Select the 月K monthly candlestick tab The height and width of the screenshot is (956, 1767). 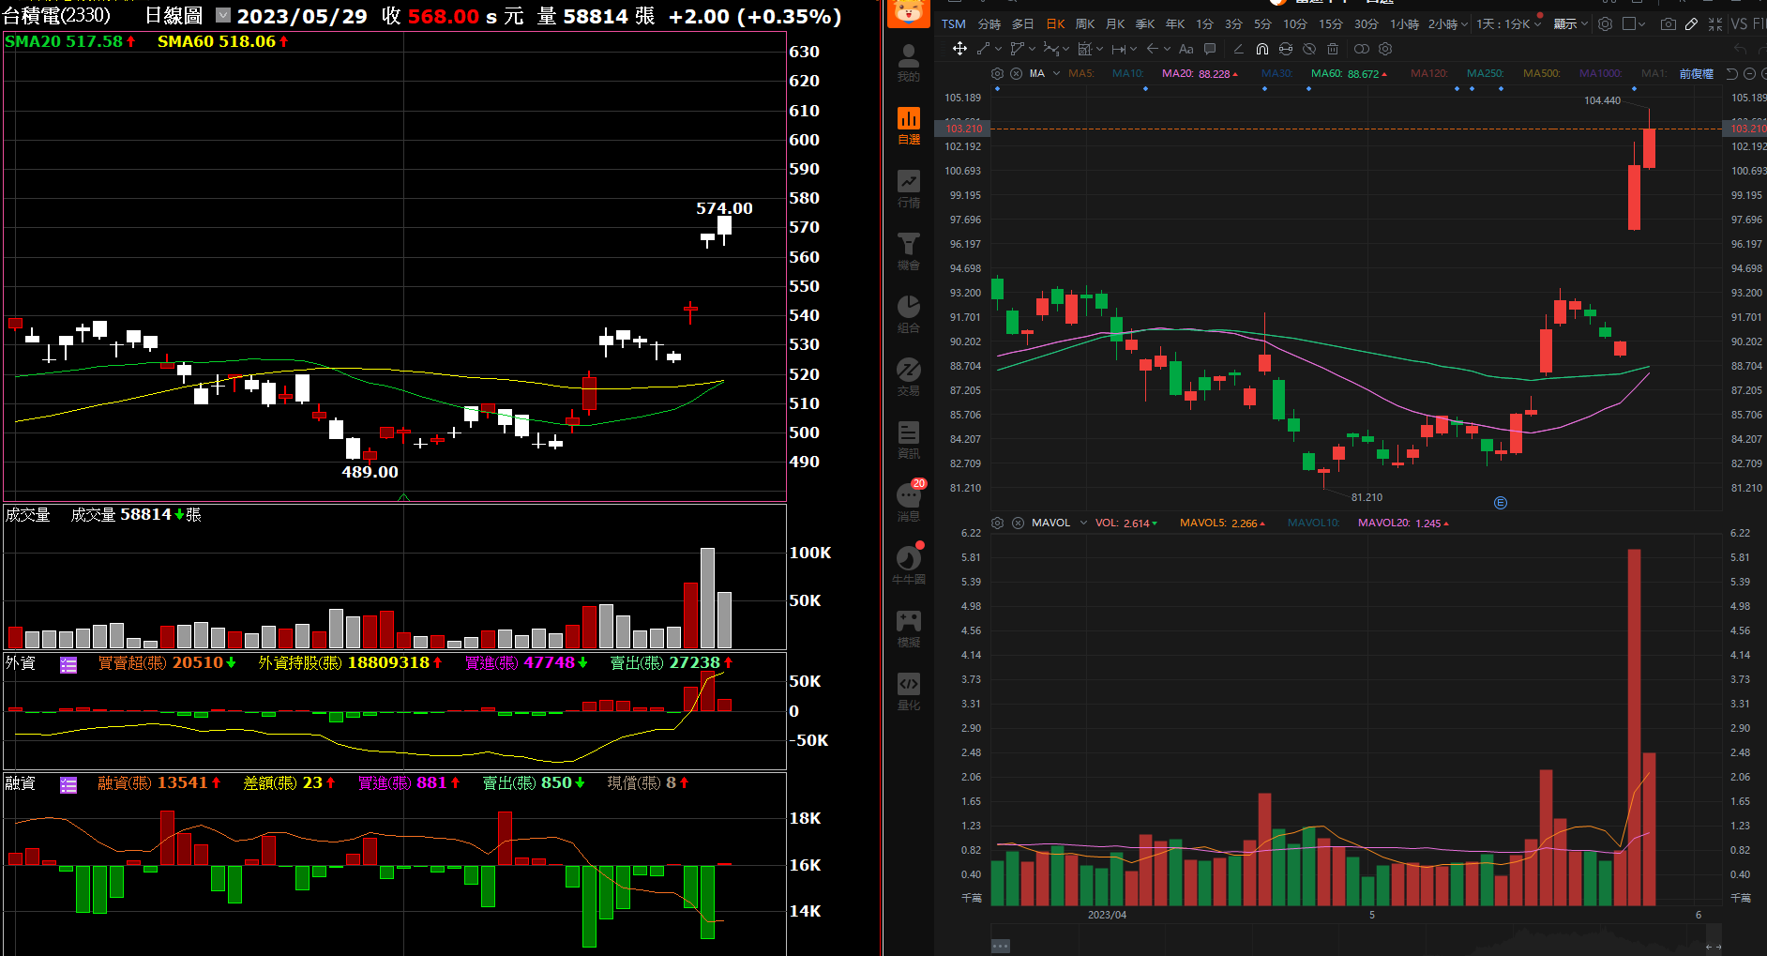pos(1115,23)
